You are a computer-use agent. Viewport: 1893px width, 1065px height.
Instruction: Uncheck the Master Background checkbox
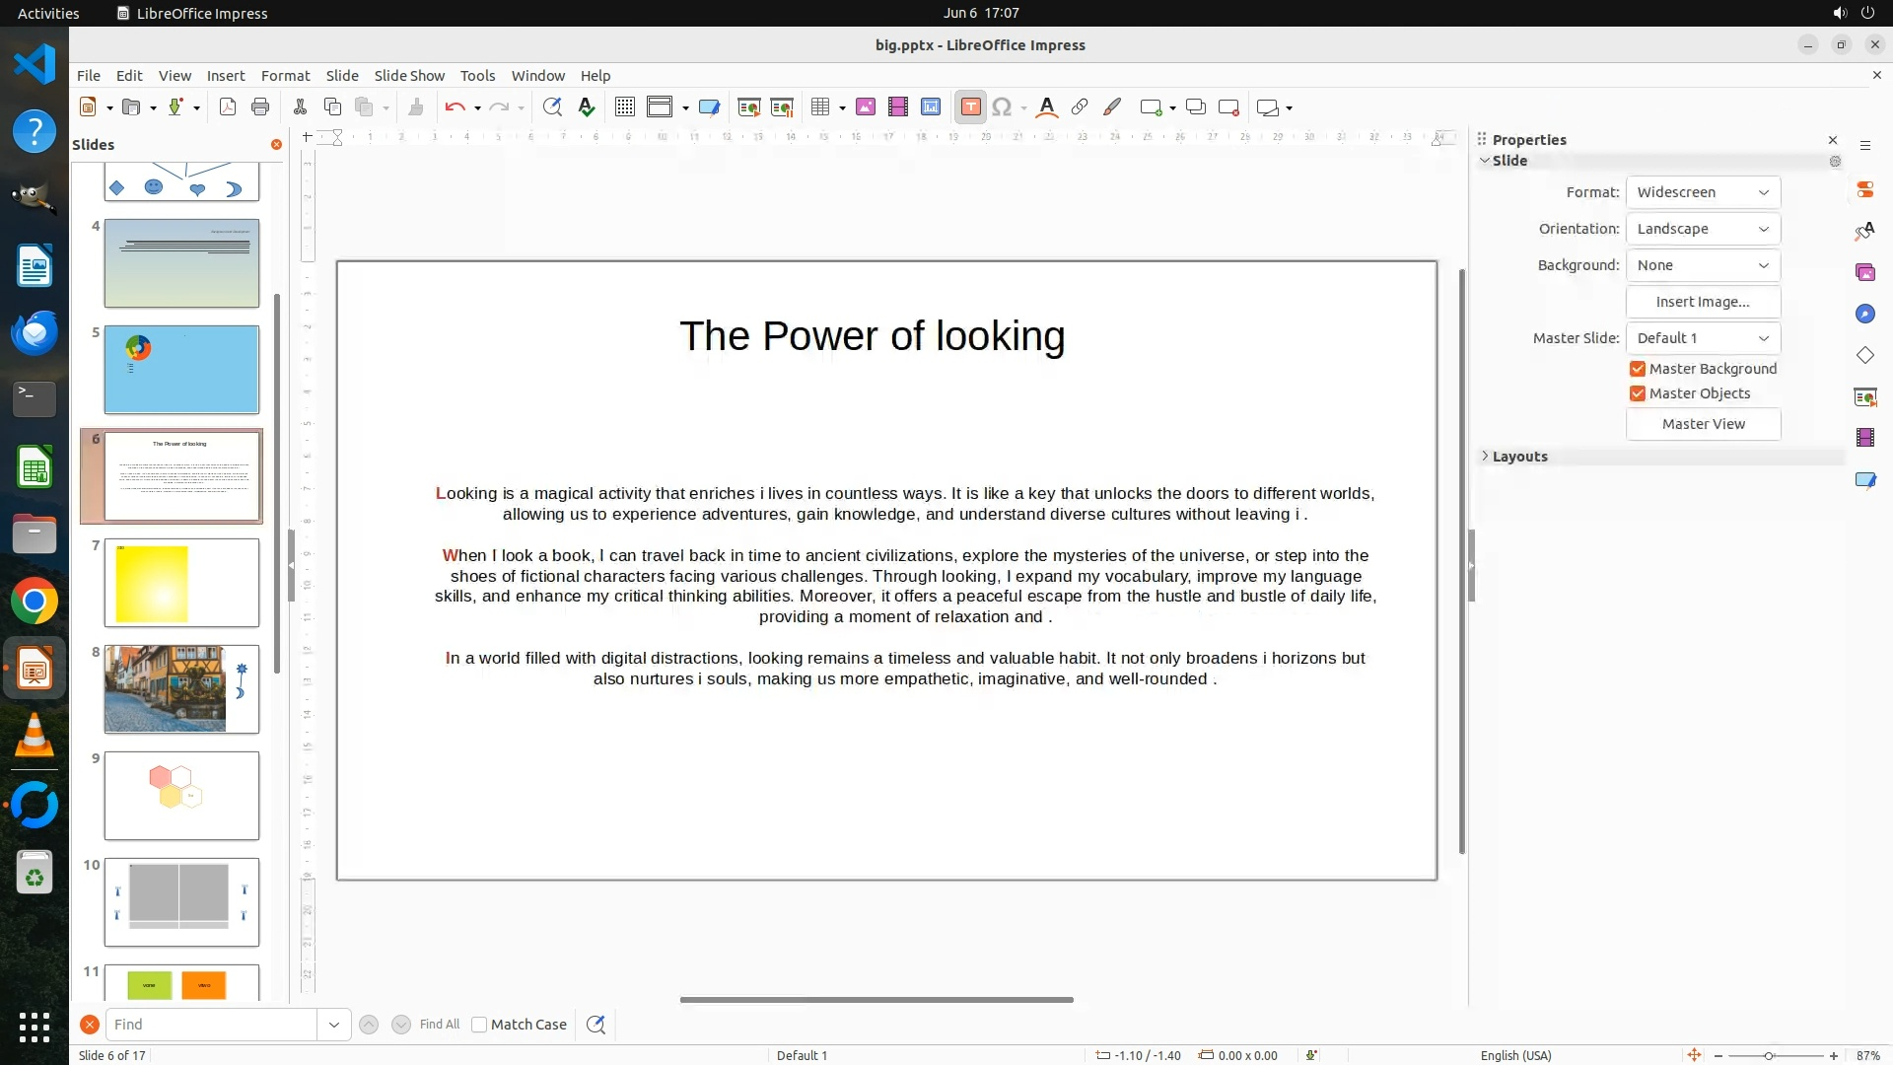tap(1638, 369)
